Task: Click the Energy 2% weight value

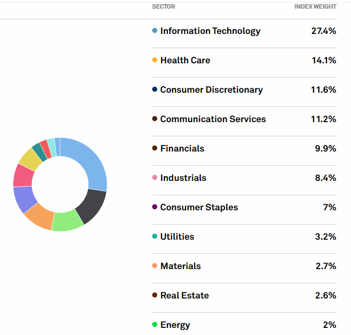Action: tap(329, 325)
